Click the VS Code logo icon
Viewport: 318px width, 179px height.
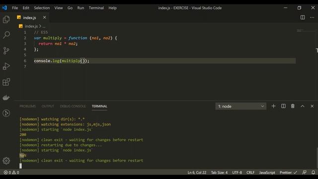(4, 8)
